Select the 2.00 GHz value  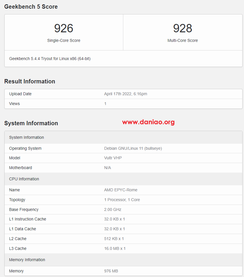[113, 209]
